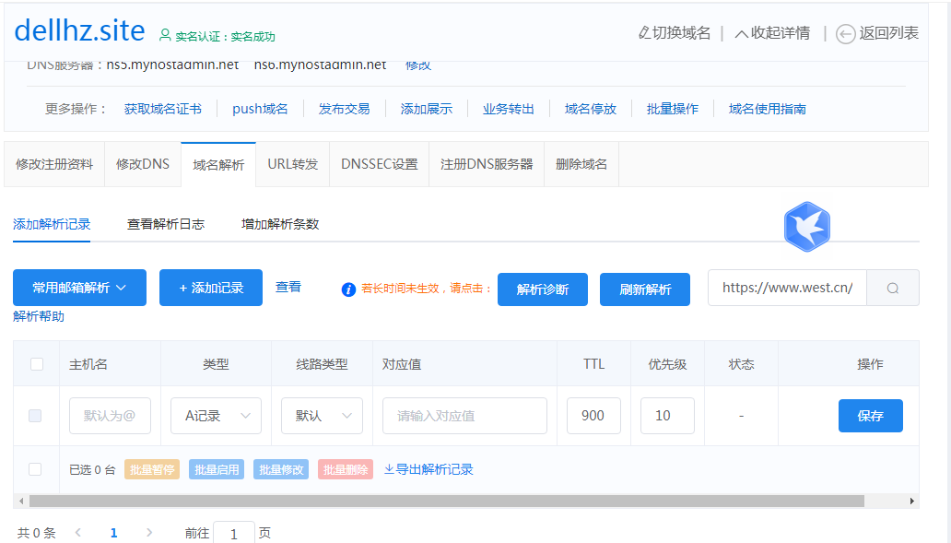Toggle the select-all checkbox in table header
The height and width of the screenshot is (543, 951).
(37, 364)
